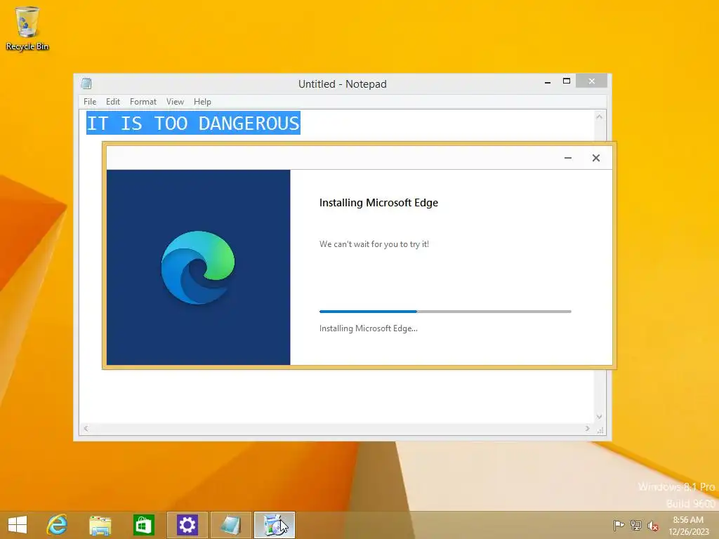719x539 pixels.
Task: Click Notepad vertical scrollbar up arrow
Action: pos(599,117)
